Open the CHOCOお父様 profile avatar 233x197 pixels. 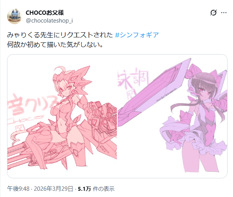click(x=14, y=16)
